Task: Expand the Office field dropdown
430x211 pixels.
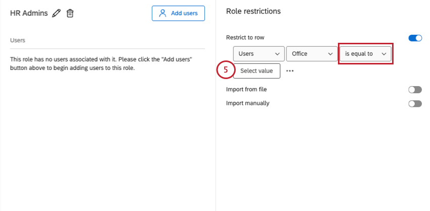Action: pyautogui.click(x=312, y=54)
